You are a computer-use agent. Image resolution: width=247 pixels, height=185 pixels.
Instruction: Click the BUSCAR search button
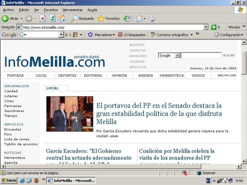tap(229, 55)
